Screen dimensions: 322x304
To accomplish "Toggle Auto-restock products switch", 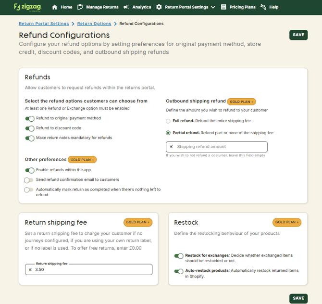I will coord(178,271).
